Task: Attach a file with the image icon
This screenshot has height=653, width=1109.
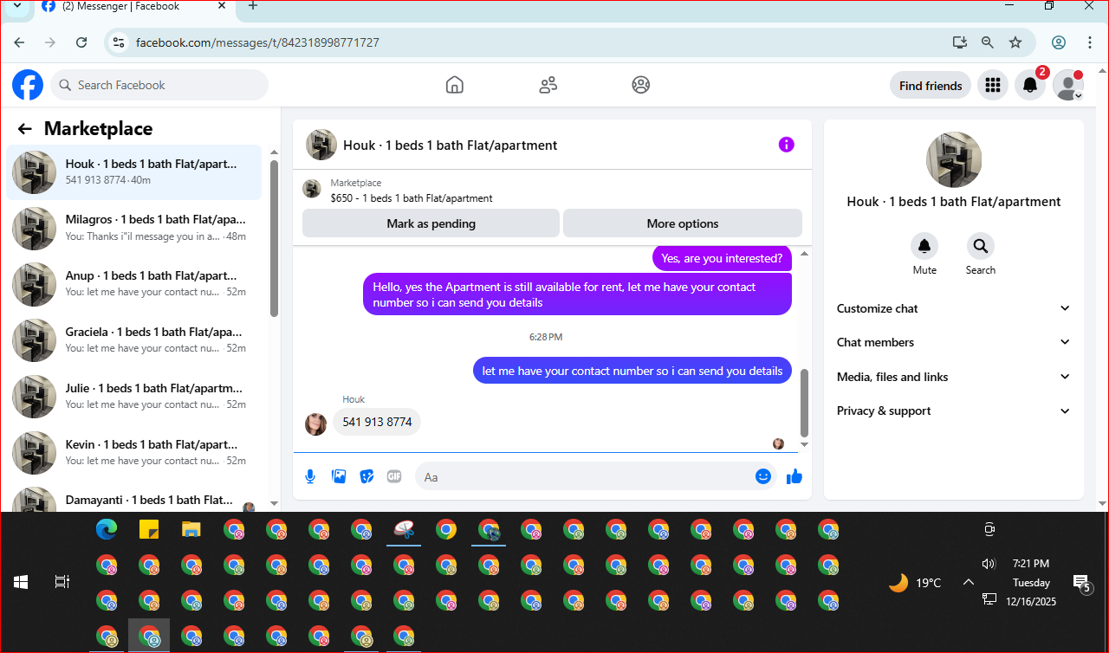Action: coord(339,476)
